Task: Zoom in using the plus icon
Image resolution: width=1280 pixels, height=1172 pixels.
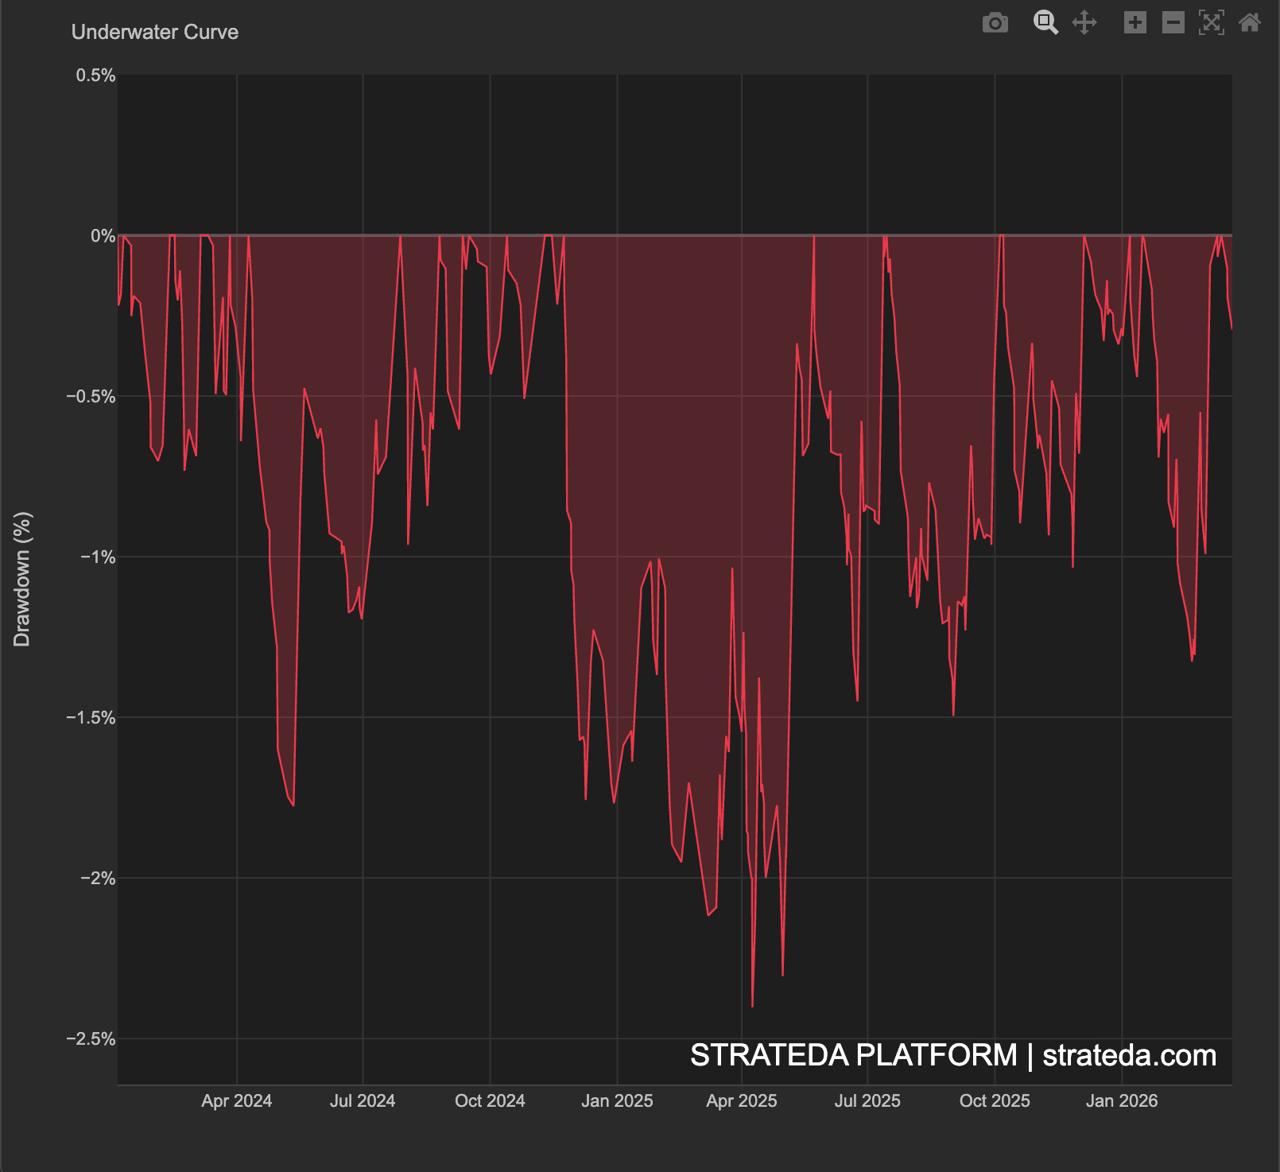Action: click(x=1135, y=23)
